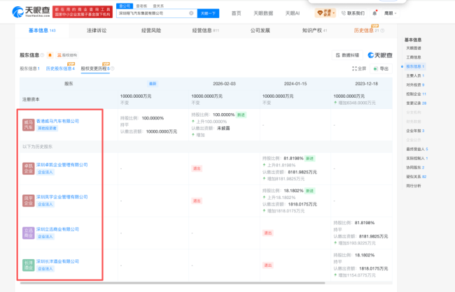Screen dimensions: 455x292
Task: Open 深圳卓凯企业管理有限公司 link
Action: pos(62,165)
